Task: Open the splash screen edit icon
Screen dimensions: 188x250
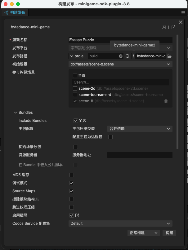Action: coord(77,215)
